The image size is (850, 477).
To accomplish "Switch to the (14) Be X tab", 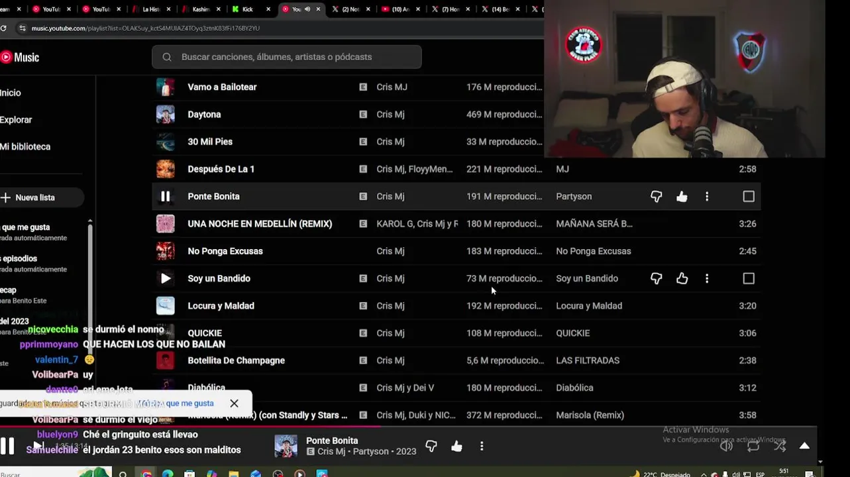I will click(x=500, y=9).
